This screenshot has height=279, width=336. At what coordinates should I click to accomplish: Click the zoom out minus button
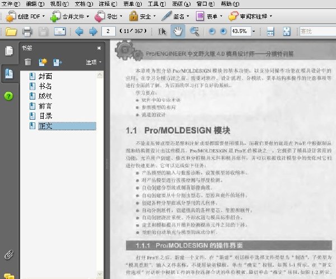pos(212,31)
